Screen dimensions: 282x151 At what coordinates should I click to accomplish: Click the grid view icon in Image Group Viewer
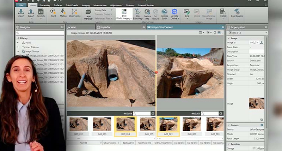click(219, 33)
